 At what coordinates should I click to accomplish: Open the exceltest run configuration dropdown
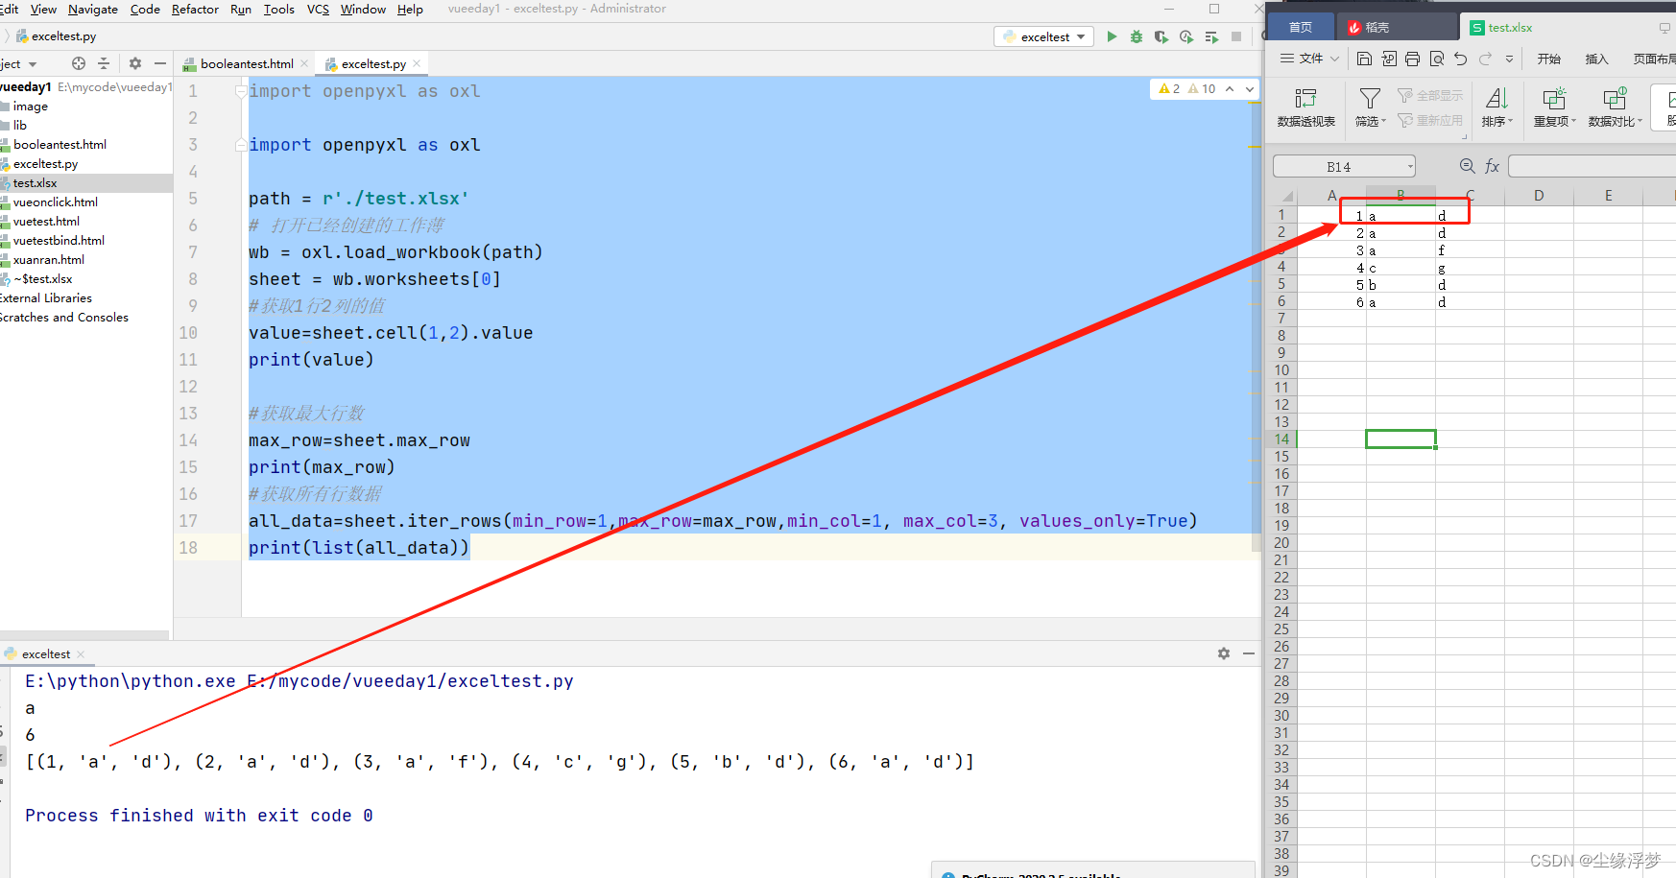tap(1043, 36)
